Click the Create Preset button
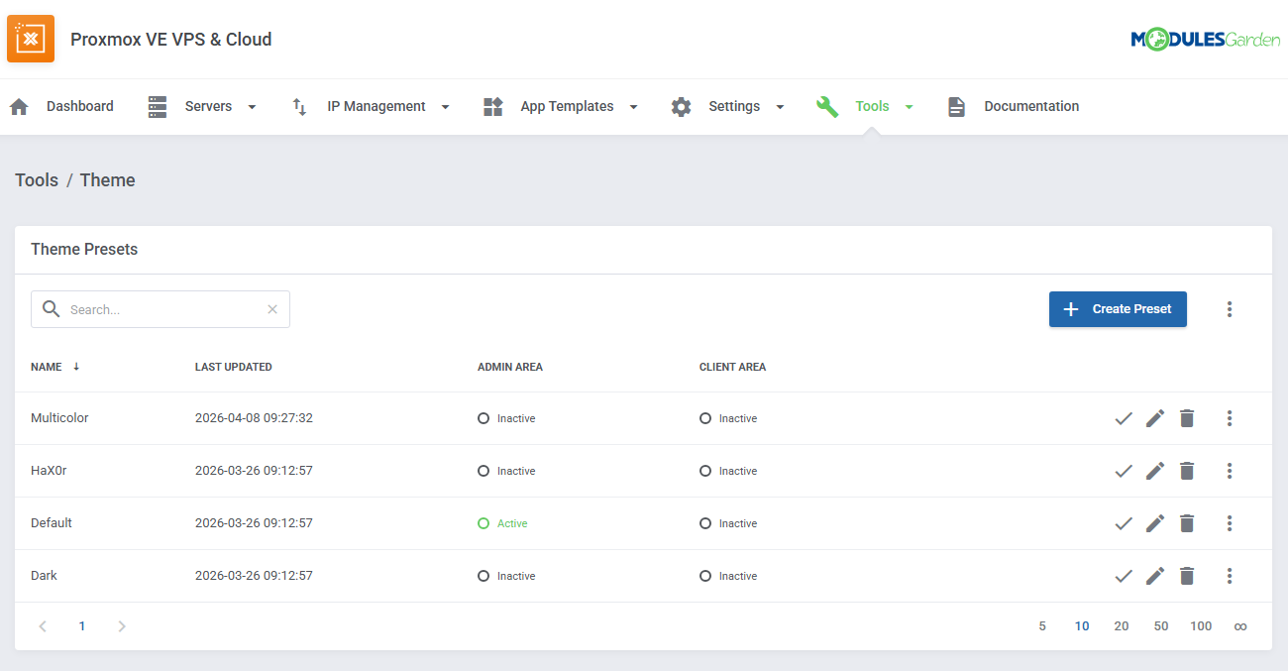The height and width of the screenshot is (671, 1288). click(1118, 309)
